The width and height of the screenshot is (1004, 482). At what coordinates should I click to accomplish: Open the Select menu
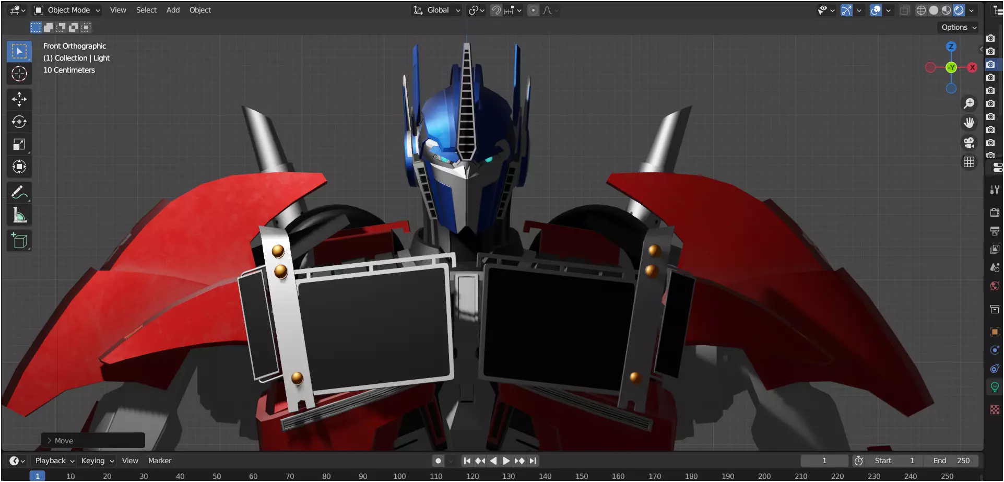(x=146, y=10)
